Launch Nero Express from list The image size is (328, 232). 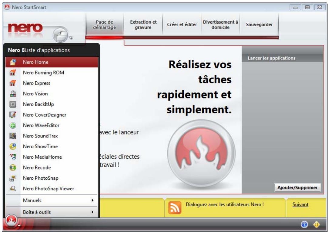[x=52, y=83]
